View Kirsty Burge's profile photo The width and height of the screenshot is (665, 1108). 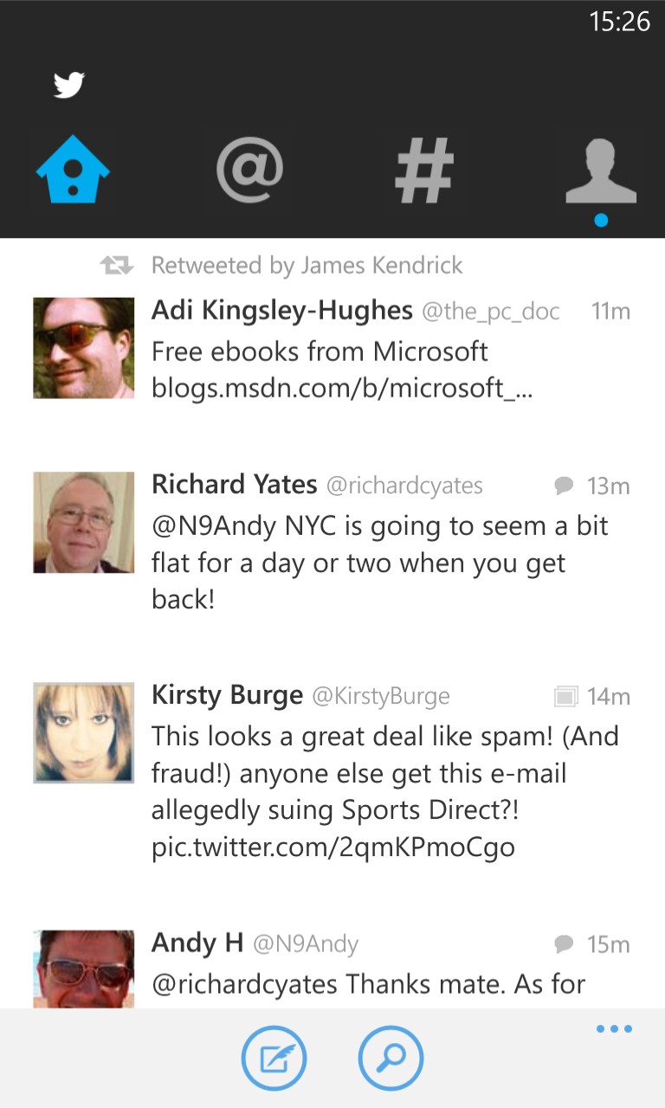84,732
